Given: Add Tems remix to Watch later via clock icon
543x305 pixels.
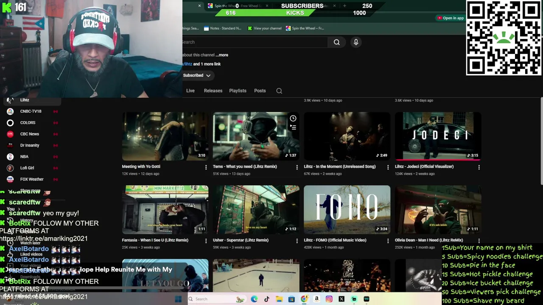Looking at the screenshot, I should pos(293,118).
